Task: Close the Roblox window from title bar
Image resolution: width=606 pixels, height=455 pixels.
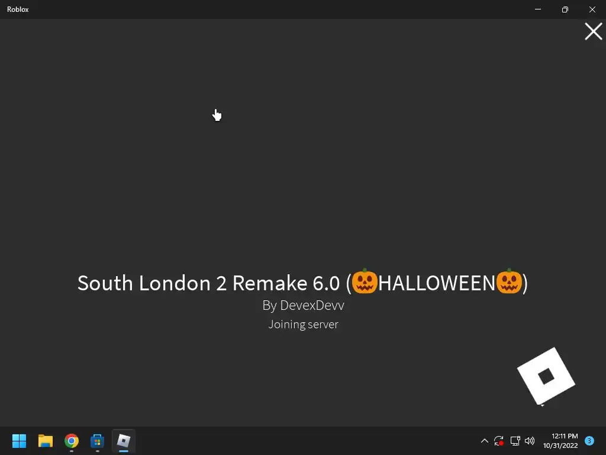Action: coord(592,9)
